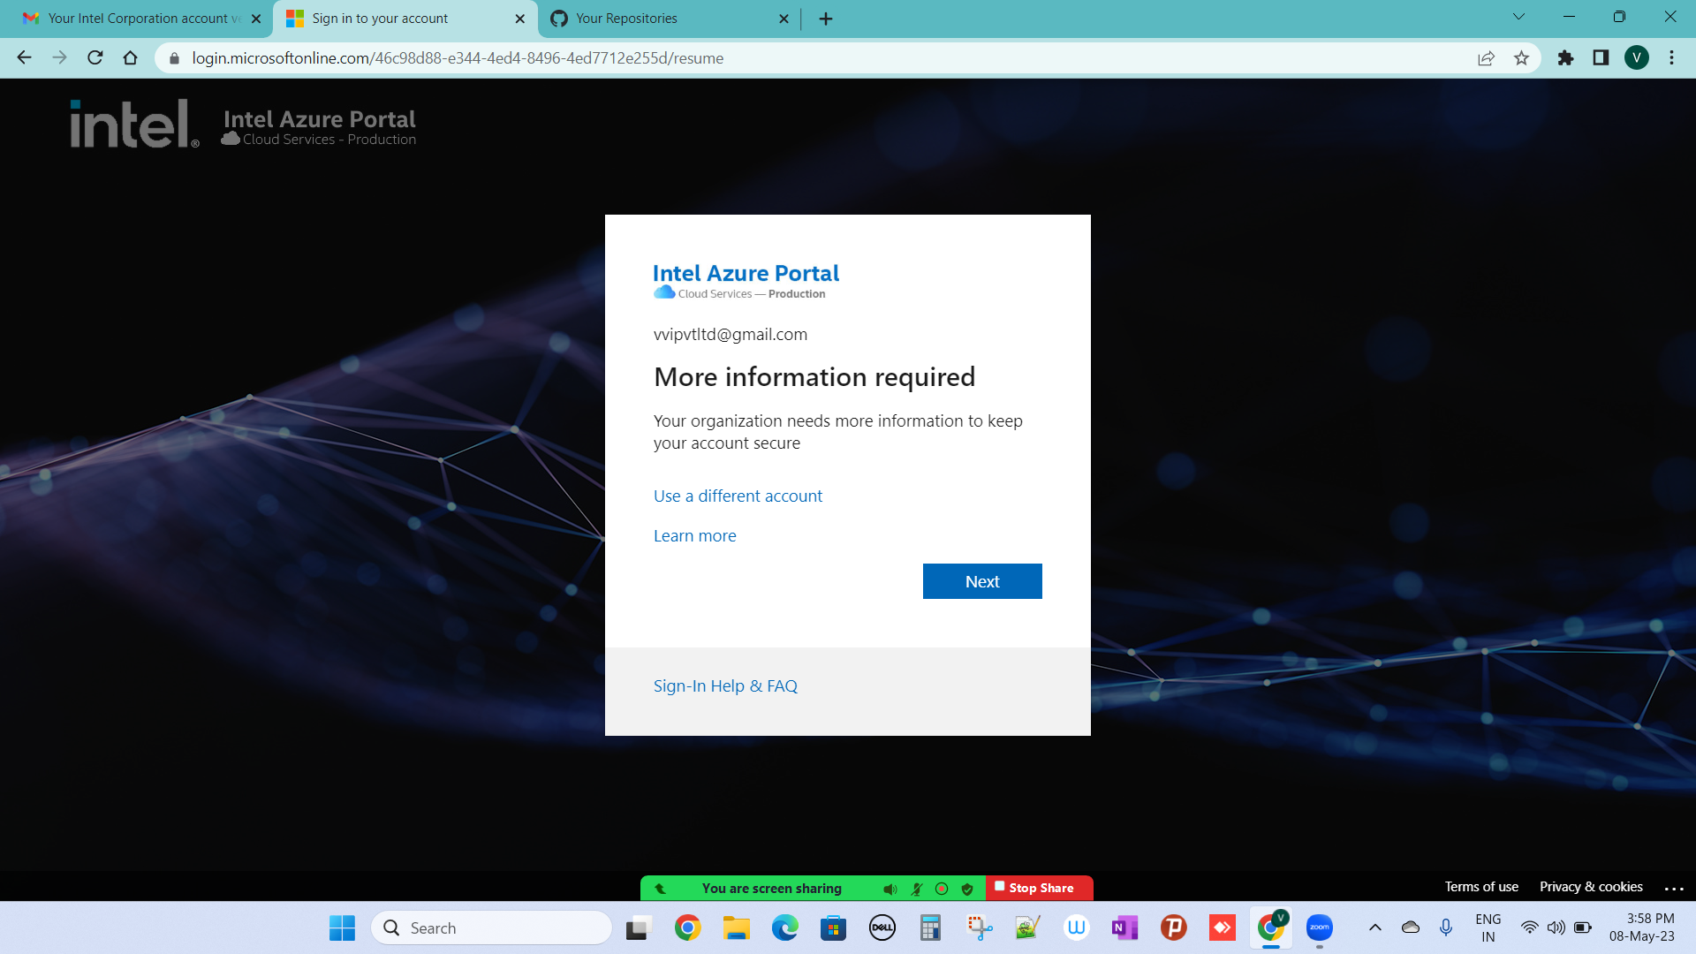Mute the microphone on the screen-sharing bar

(x=917, y=889)
